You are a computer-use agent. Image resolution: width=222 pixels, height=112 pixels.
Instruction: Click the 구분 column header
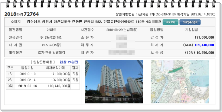10,68
